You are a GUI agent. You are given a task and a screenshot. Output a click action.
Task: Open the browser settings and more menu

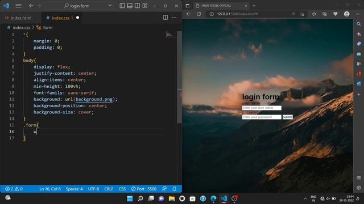coord(358,14)
